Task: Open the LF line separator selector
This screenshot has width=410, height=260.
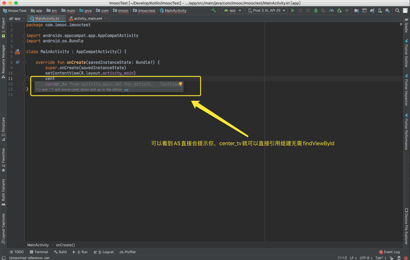Action: (x=353, y=258)
